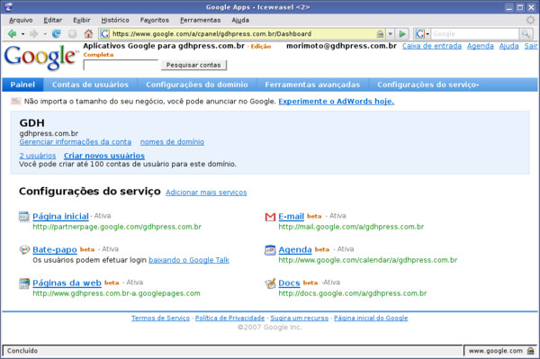
Task: Open the E-mail service link
Action: click(291, 216)
